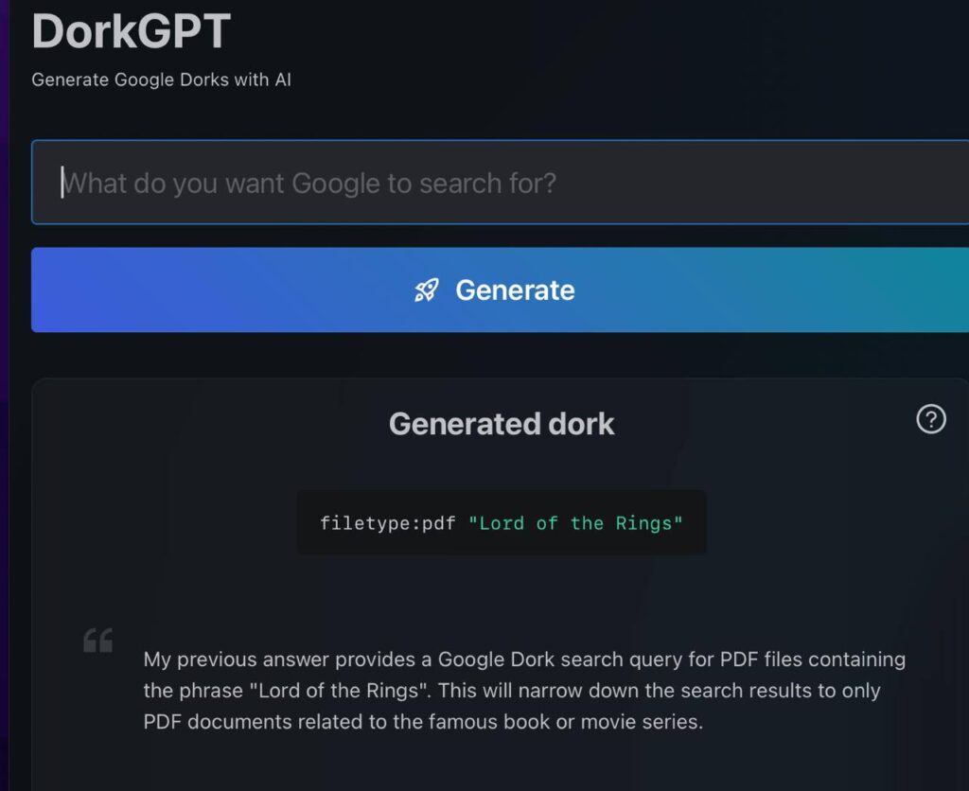This screenshot has height=791, width=969.
Task: Click the Generate button
Action: click(500, 290)
